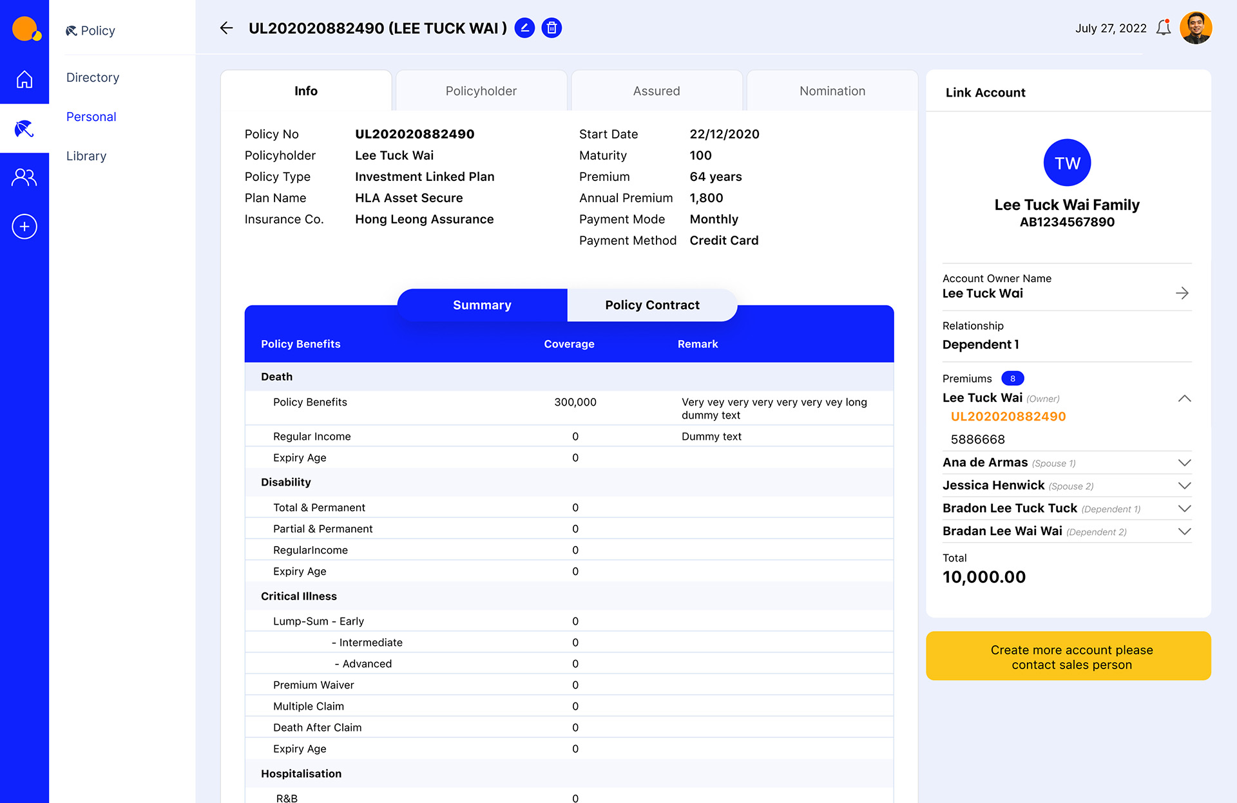Viewport: 1237px width, 803px height.
Task: Open the Nomination tab
Action: click(x=832, y=91)
